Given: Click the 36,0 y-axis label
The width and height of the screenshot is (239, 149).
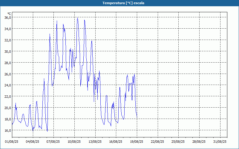Looking at the screenshot, I should tap(8, 18).
